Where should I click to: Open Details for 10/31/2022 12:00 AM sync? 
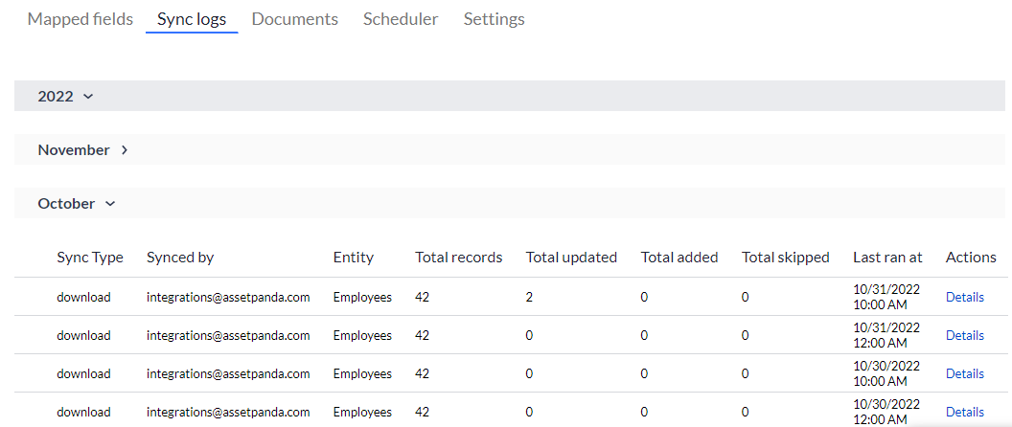[964, 335]
